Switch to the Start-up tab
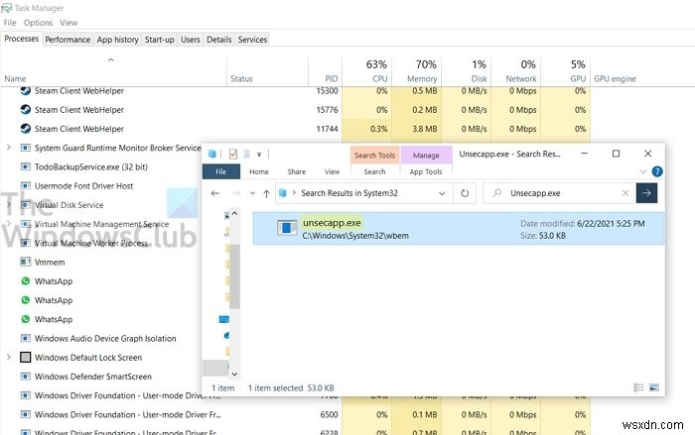695x435 pixels. click(x=159, y=40)
